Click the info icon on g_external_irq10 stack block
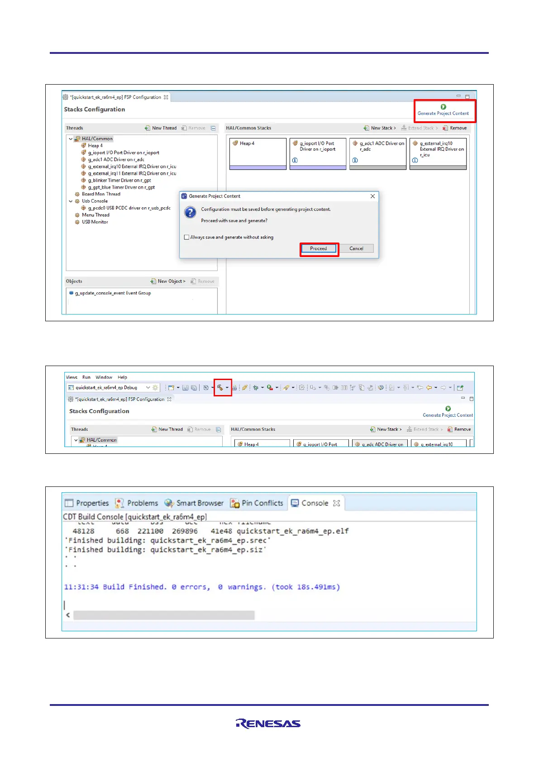Viewport: 539px width, 762px height. (x=415, y=160)
